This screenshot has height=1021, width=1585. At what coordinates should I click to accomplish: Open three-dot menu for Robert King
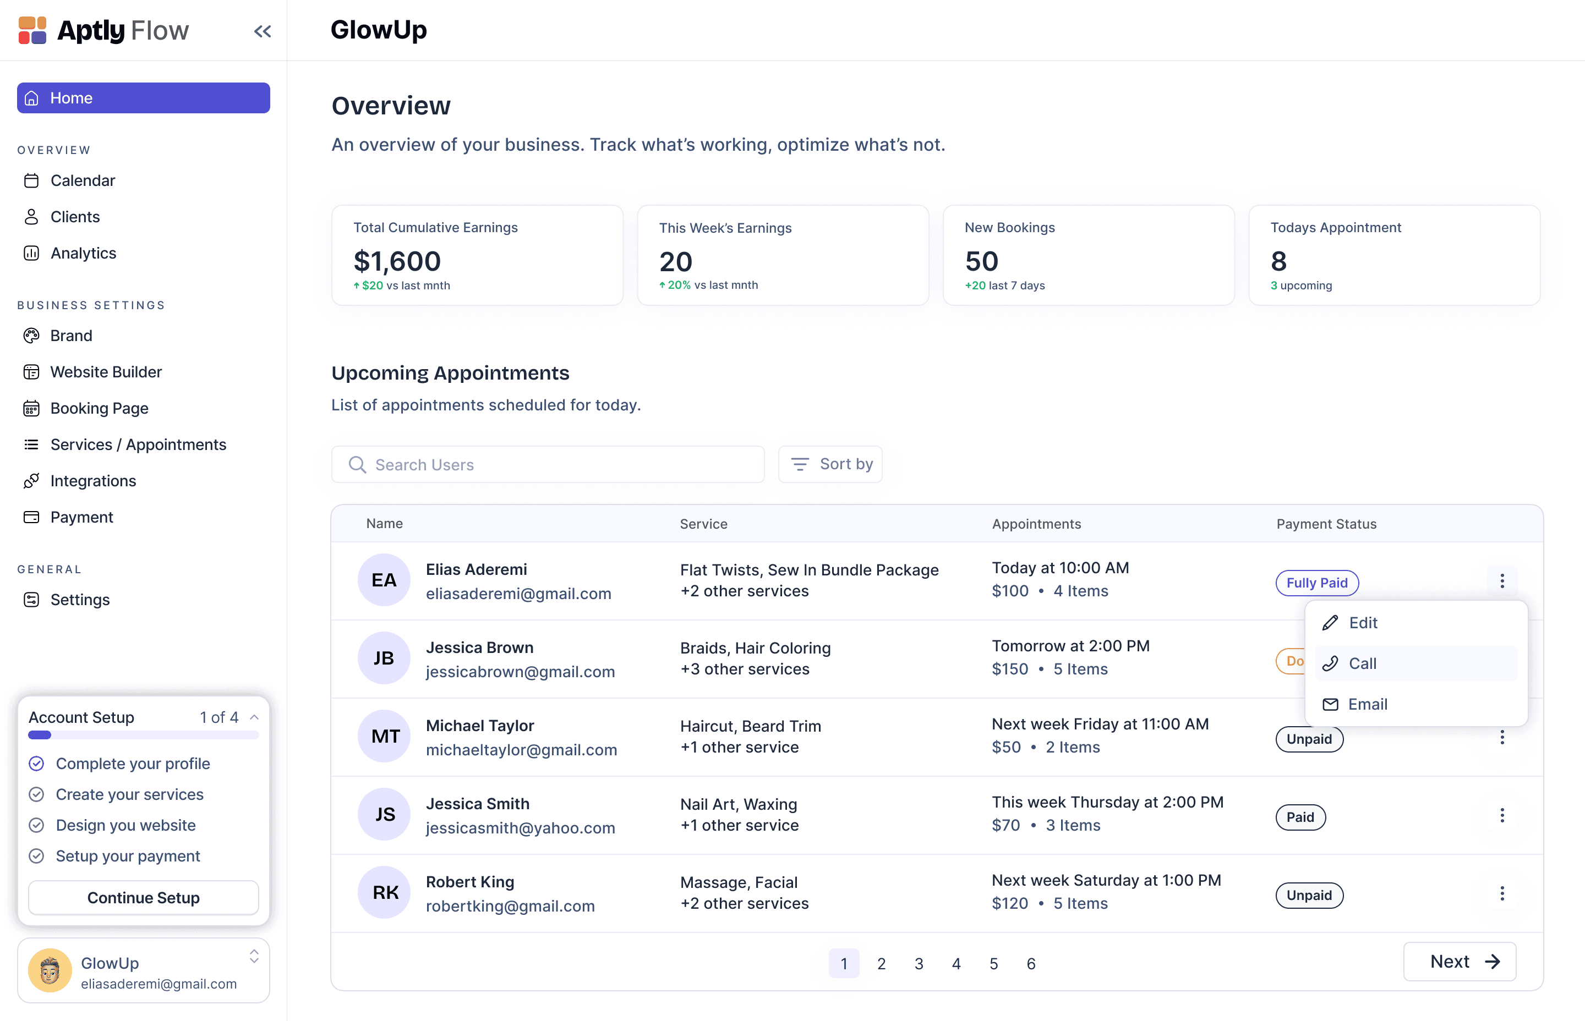pos(1502,894)
